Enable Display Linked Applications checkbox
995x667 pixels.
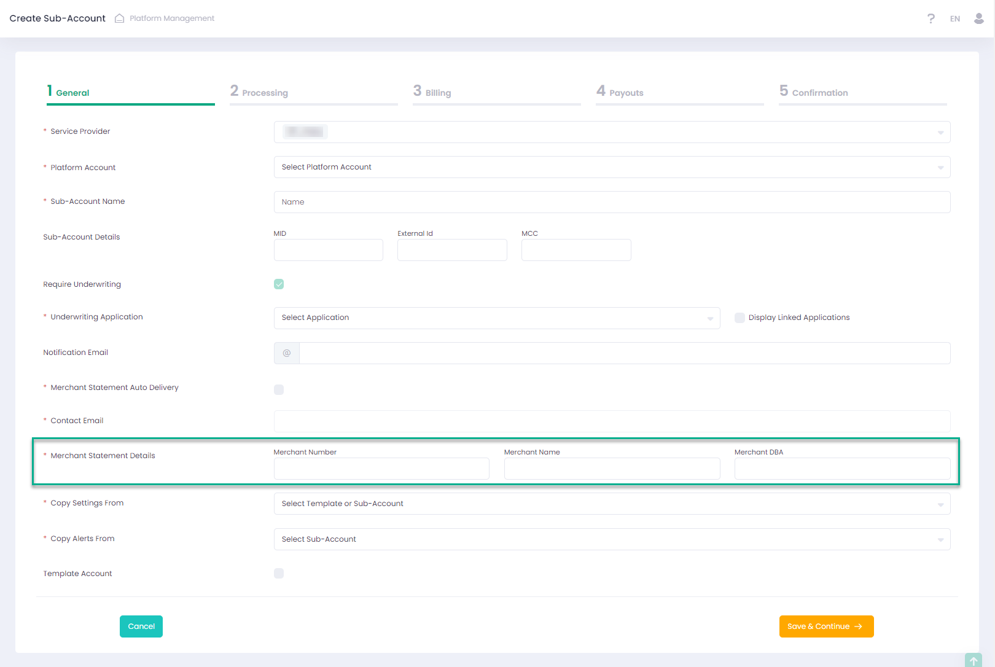click(740, 318)
